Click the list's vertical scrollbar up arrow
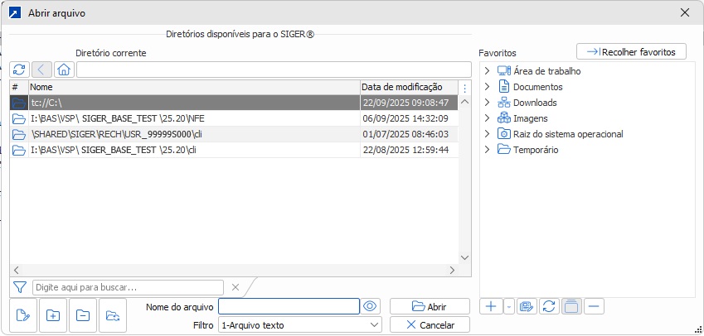This screenshot has height=336, width=704. pos(464,102)
